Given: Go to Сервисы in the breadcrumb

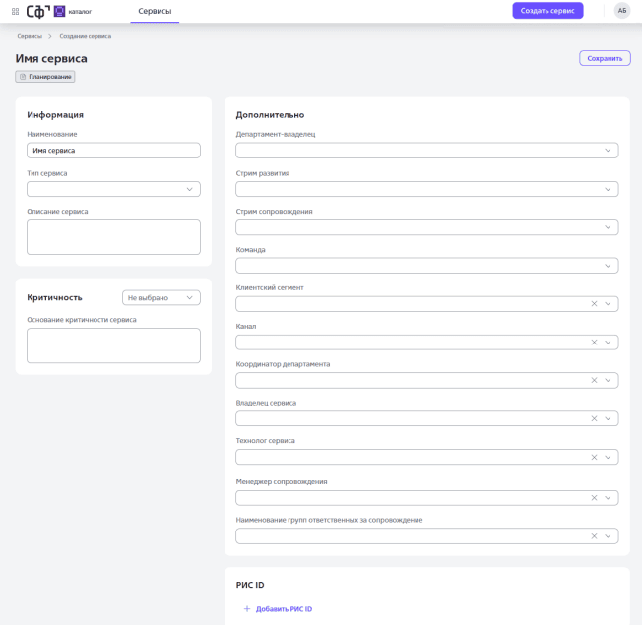Looking at the screenshot, I should tap(30, 36).
